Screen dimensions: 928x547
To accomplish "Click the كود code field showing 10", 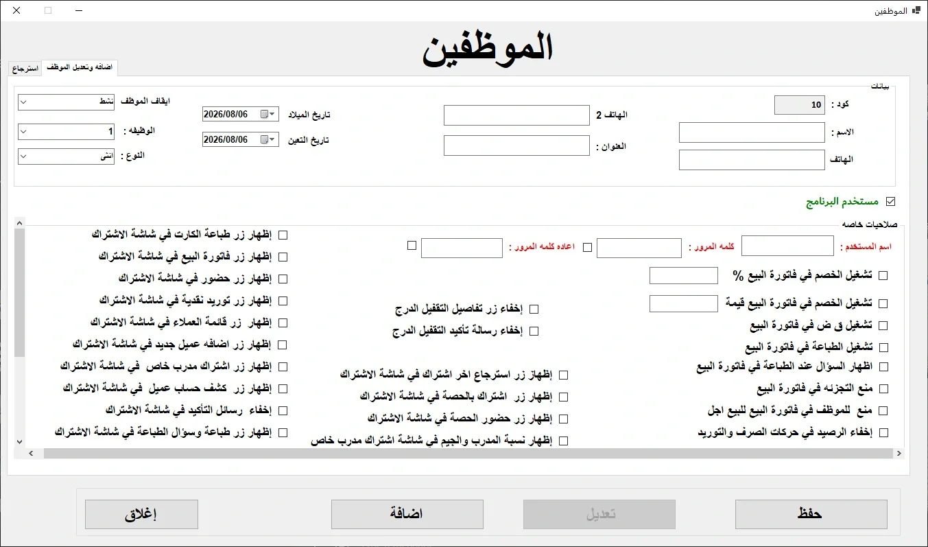I will [x=799, y=105].
